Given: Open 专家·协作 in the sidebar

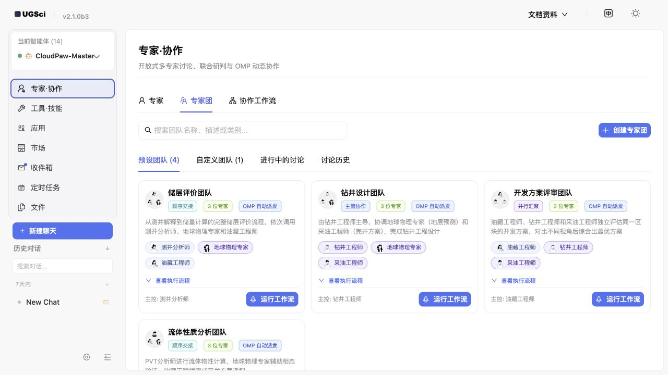Looking at the screenshot, I should click(x=63, y=89).
